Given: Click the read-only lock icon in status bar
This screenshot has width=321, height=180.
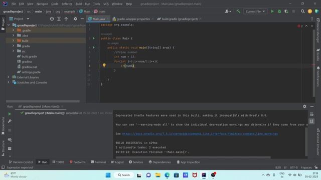Looking at the screenshot, I should [x=316, y=167].
